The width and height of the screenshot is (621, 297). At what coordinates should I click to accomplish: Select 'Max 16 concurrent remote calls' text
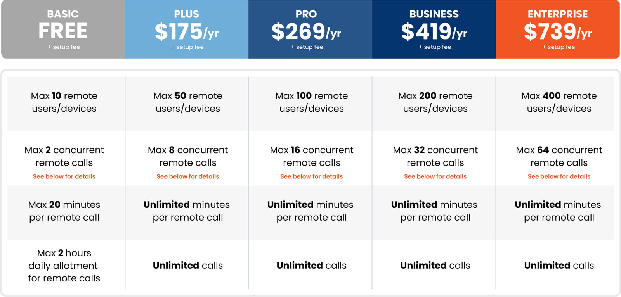[312, 156]
